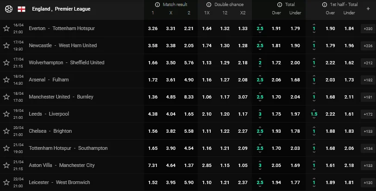
Task: Add Leicester - West Bromwich to favorites
Action: point(6,182)
